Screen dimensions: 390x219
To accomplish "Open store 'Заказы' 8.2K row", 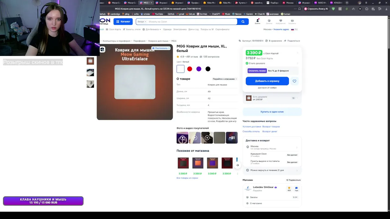I will 272,197.
